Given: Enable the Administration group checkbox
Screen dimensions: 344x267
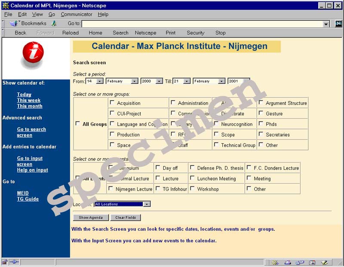Looking at the screenshot, I should click(173, 102).
